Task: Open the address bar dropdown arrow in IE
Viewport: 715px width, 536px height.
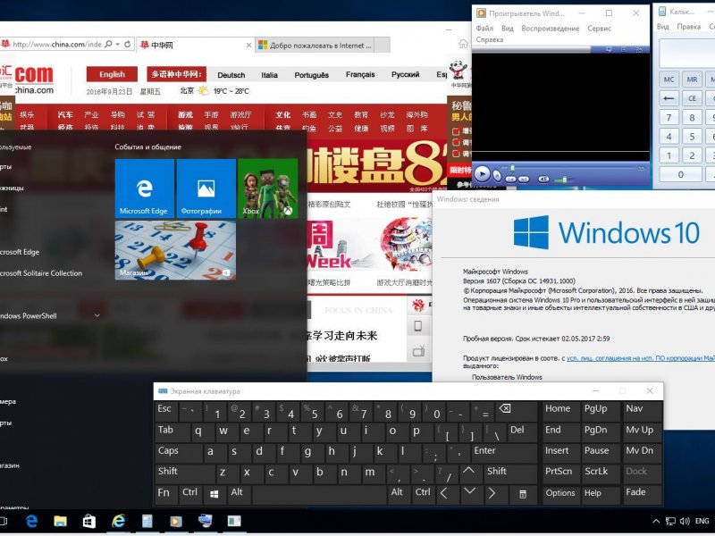Action: click(x=118, y=44)
